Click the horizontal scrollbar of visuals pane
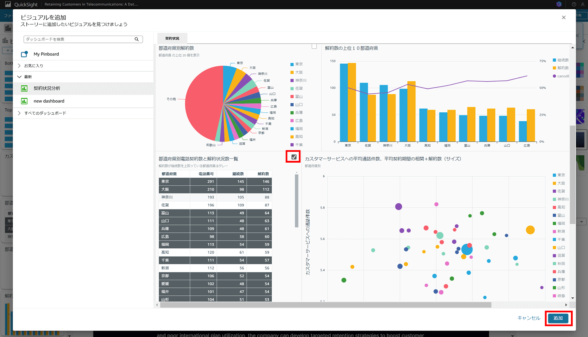 click(325, 305)
